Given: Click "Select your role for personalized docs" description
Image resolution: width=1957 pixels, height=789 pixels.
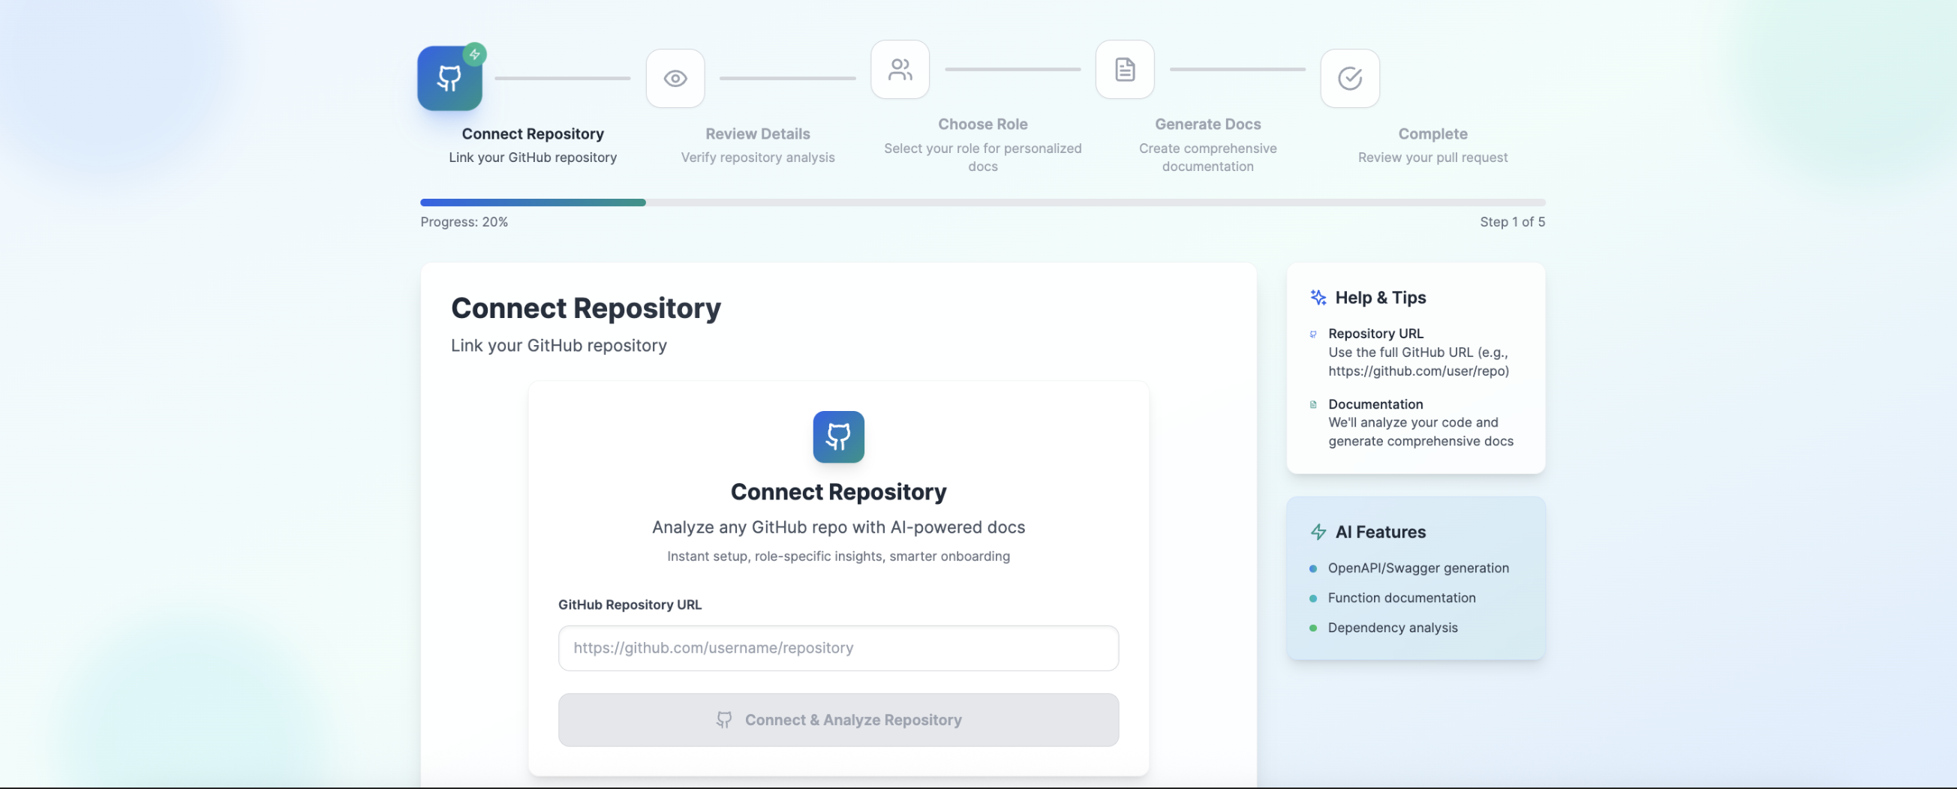Looking at the screenshot, I should pyautogui.click(x=982, y=157).
